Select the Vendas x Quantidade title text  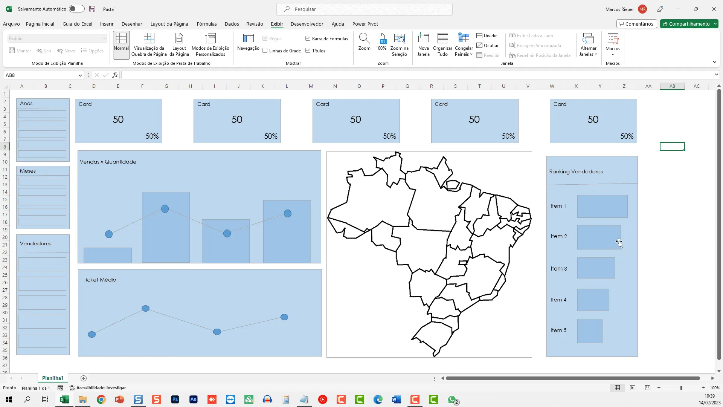[x=108, y=162]
